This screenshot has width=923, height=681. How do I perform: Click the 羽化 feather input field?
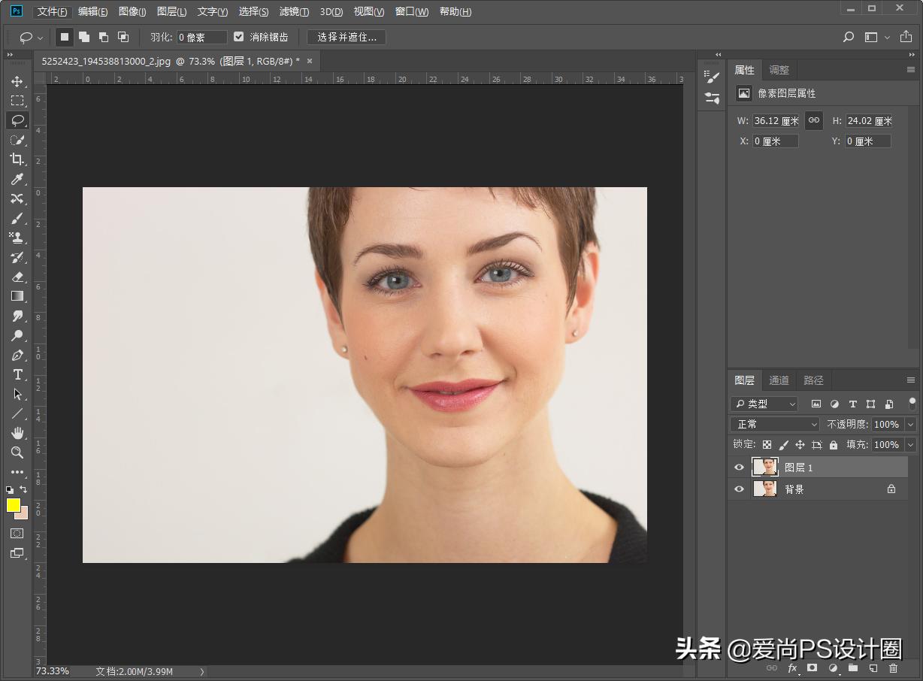[x=201, y=38]
